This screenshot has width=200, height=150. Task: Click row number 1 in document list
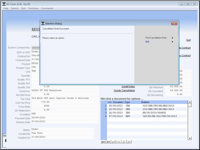pyautogui.click(x=106, y=106)
